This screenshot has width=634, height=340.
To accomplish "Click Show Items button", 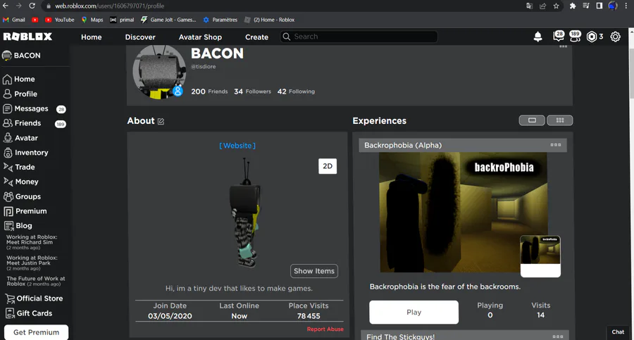I will tap(314, 271).
